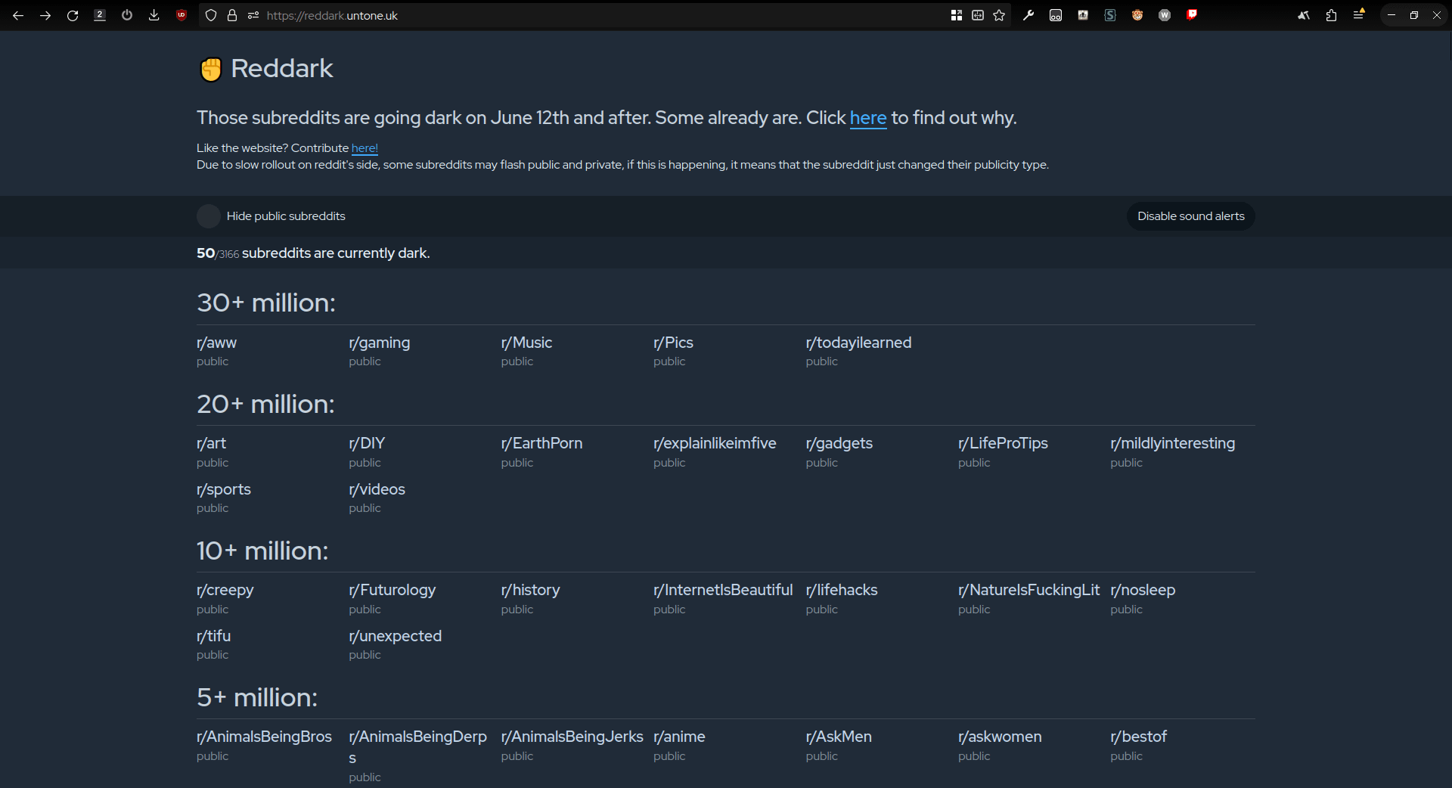Image resolution: width=1452 pixels, height=788 pixels.
Task: Open r/gadgets subreddit link
Action: [x=839, y=443]
